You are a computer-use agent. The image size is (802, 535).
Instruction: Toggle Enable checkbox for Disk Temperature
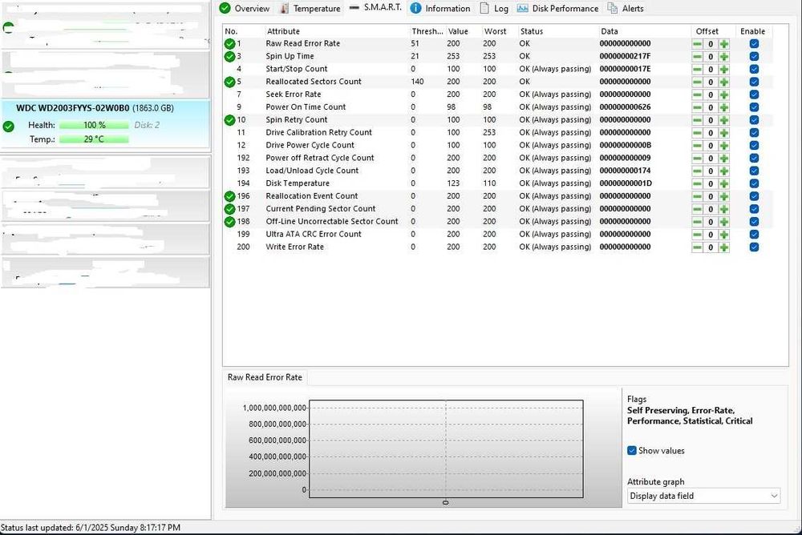click(754, 183)
